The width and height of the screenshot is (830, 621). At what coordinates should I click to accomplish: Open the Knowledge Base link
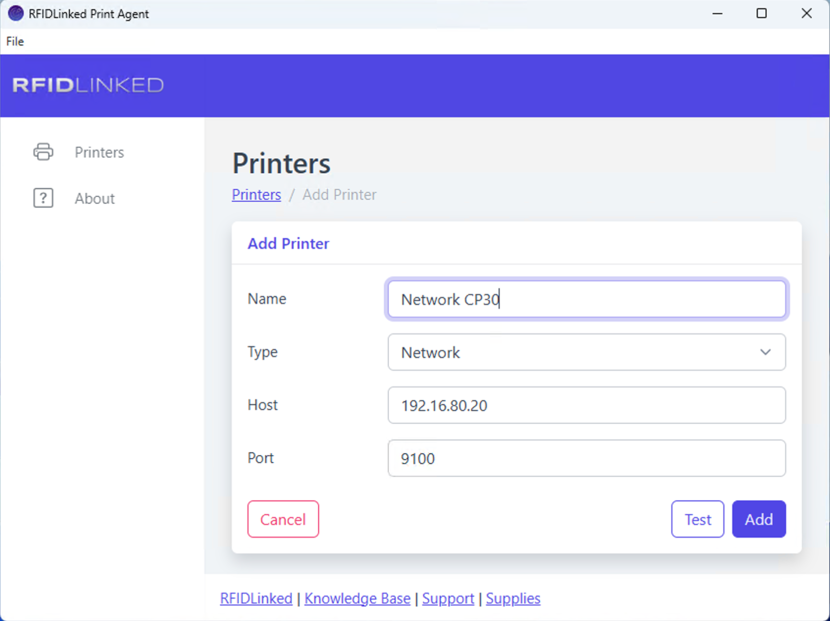[x=357, y=598]
